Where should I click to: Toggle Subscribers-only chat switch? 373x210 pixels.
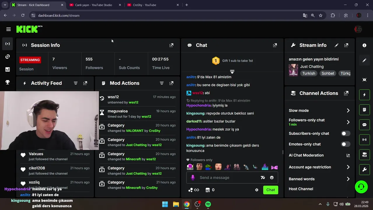coord(346,134)
